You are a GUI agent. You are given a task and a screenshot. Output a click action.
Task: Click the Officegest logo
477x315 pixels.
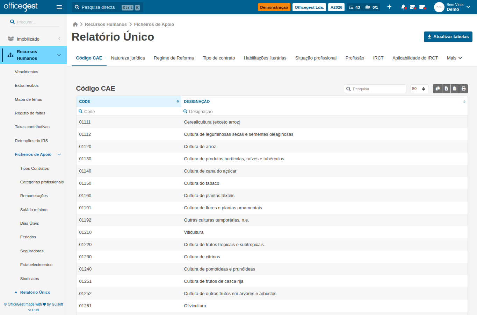(21, 7)
